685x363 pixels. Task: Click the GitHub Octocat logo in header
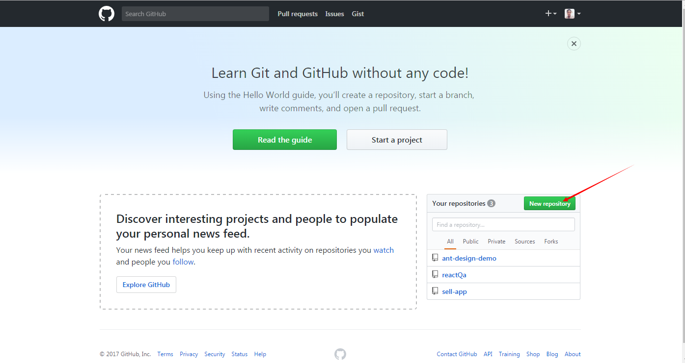107,14
